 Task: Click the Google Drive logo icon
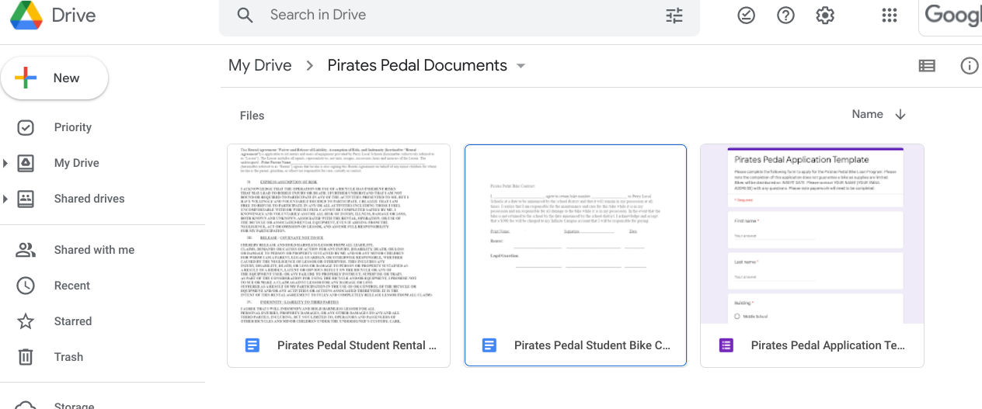coord(26,16)
